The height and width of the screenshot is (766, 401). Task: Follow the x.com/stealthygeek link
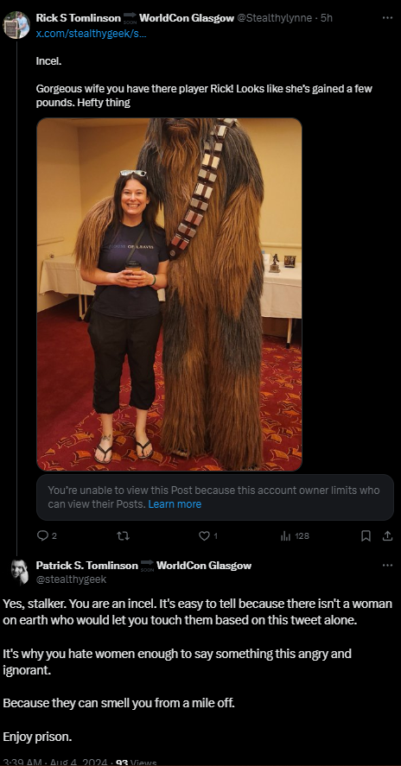coord(91,34)
